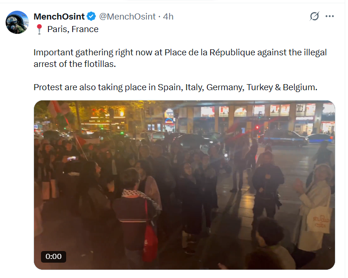Open the MenchOsint display name link
348x278 pixels.
coord(59,17)
